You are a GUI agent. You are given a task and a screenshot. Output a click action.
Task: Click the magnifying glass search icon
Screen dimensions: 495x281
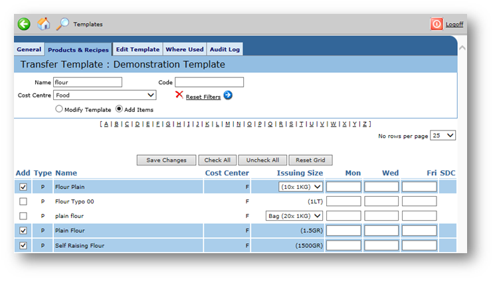click(x=62, y=24)
